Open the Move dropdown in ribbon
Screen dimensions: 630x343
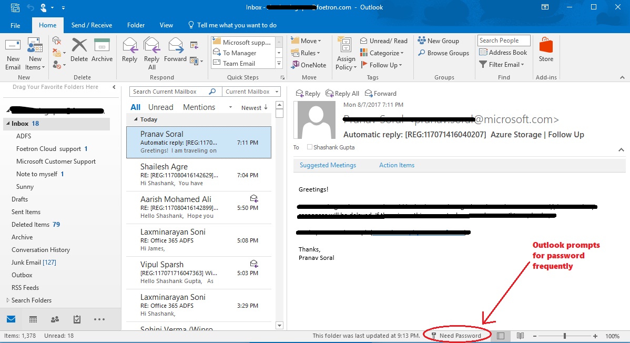click(x=306, y=41)
